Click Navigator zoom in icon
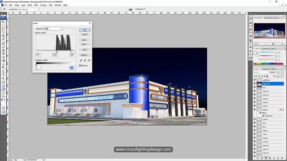Screen dimensions: 287x161 282,44
